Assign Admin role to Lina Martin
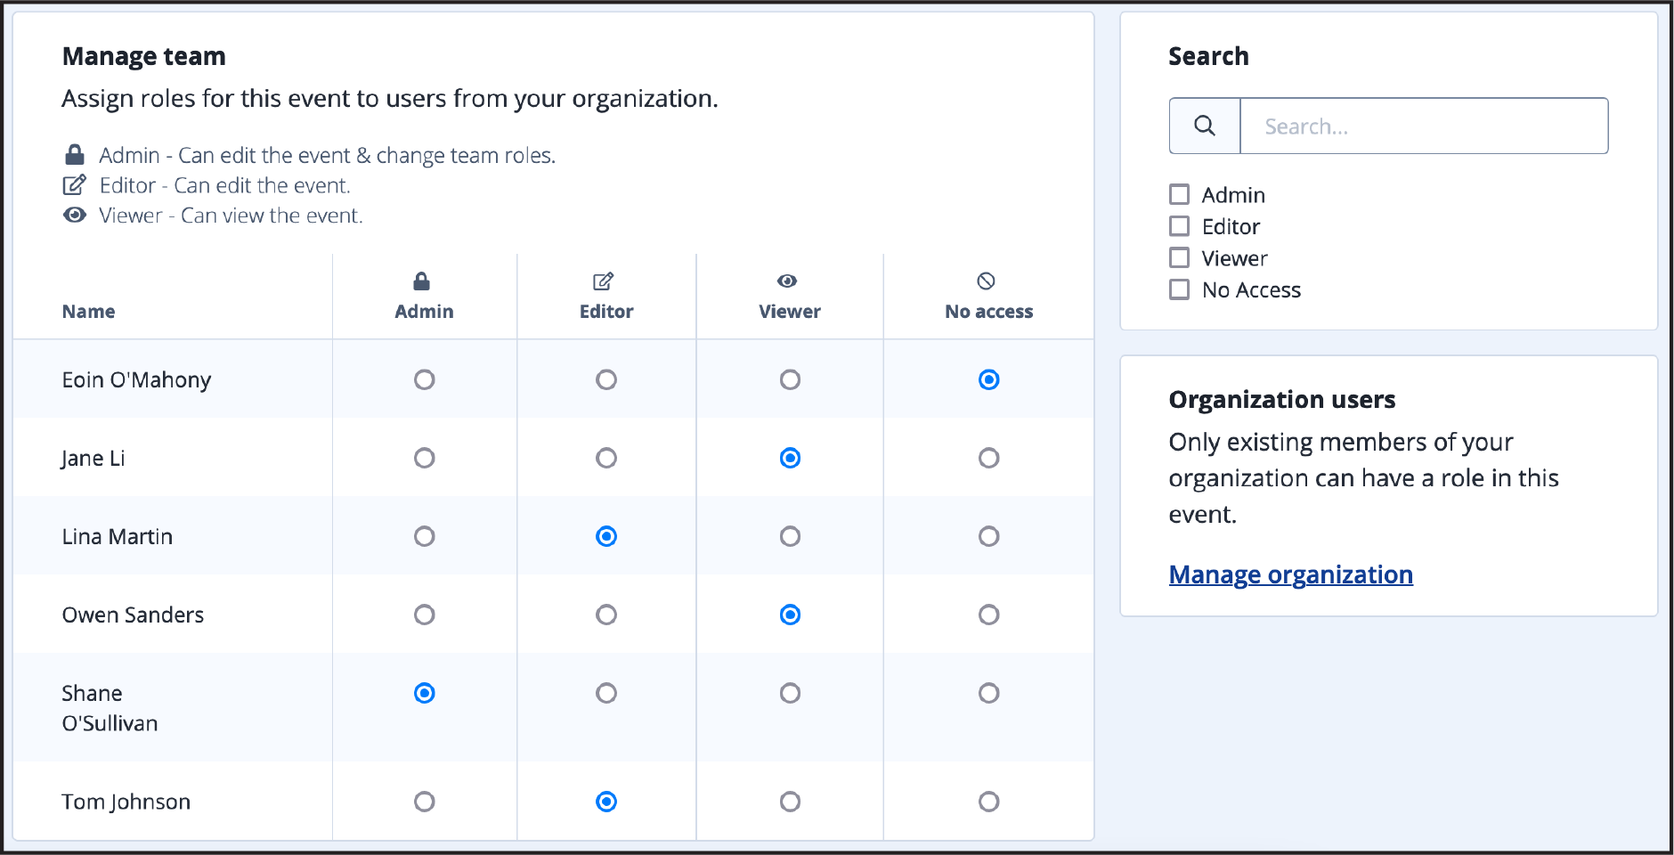 tap(425, 536)
